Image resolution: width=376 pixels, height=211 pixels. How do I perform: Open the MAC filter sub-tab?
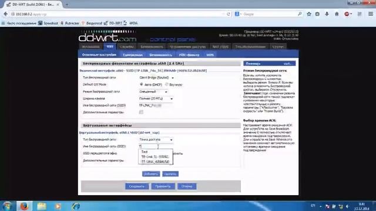click(189, 55)
